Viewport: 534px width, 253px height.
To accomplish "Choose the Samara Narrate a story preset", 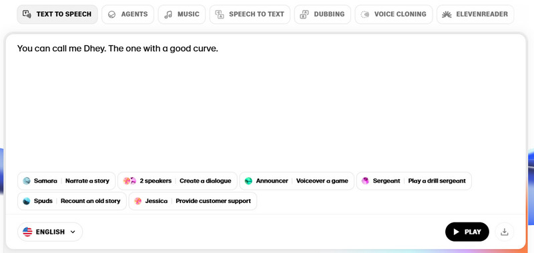I will tap(66, 181).
